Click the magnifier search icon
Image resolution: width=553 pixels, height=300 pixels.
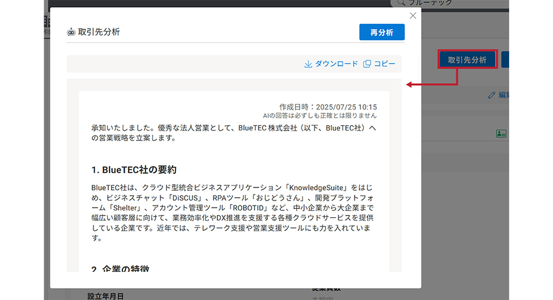coord(401,3)
